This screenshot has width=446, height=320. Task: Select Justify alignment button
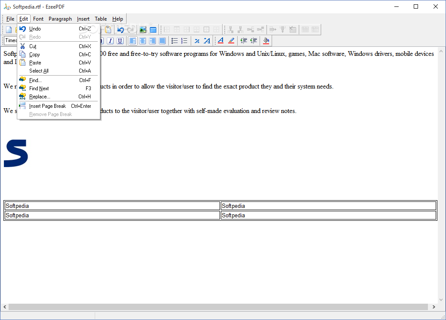pyautogui.click(x=162, y=41)
